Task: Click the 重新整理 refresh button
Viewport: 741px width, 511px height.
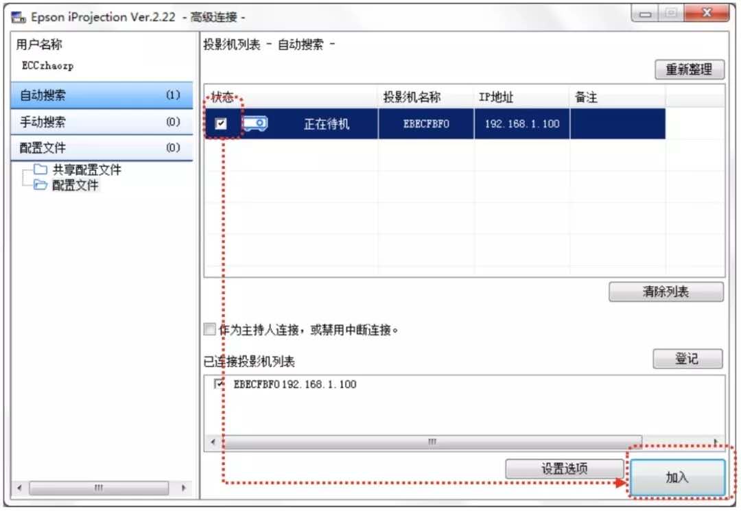Action: click(689, 70)
